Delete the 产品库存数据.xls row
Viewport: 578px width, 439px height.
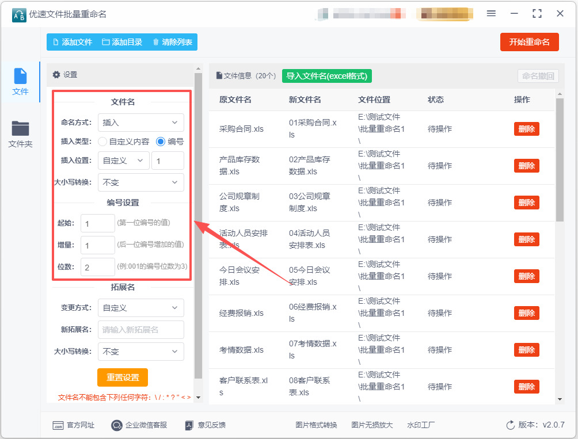tap(526, 166)
